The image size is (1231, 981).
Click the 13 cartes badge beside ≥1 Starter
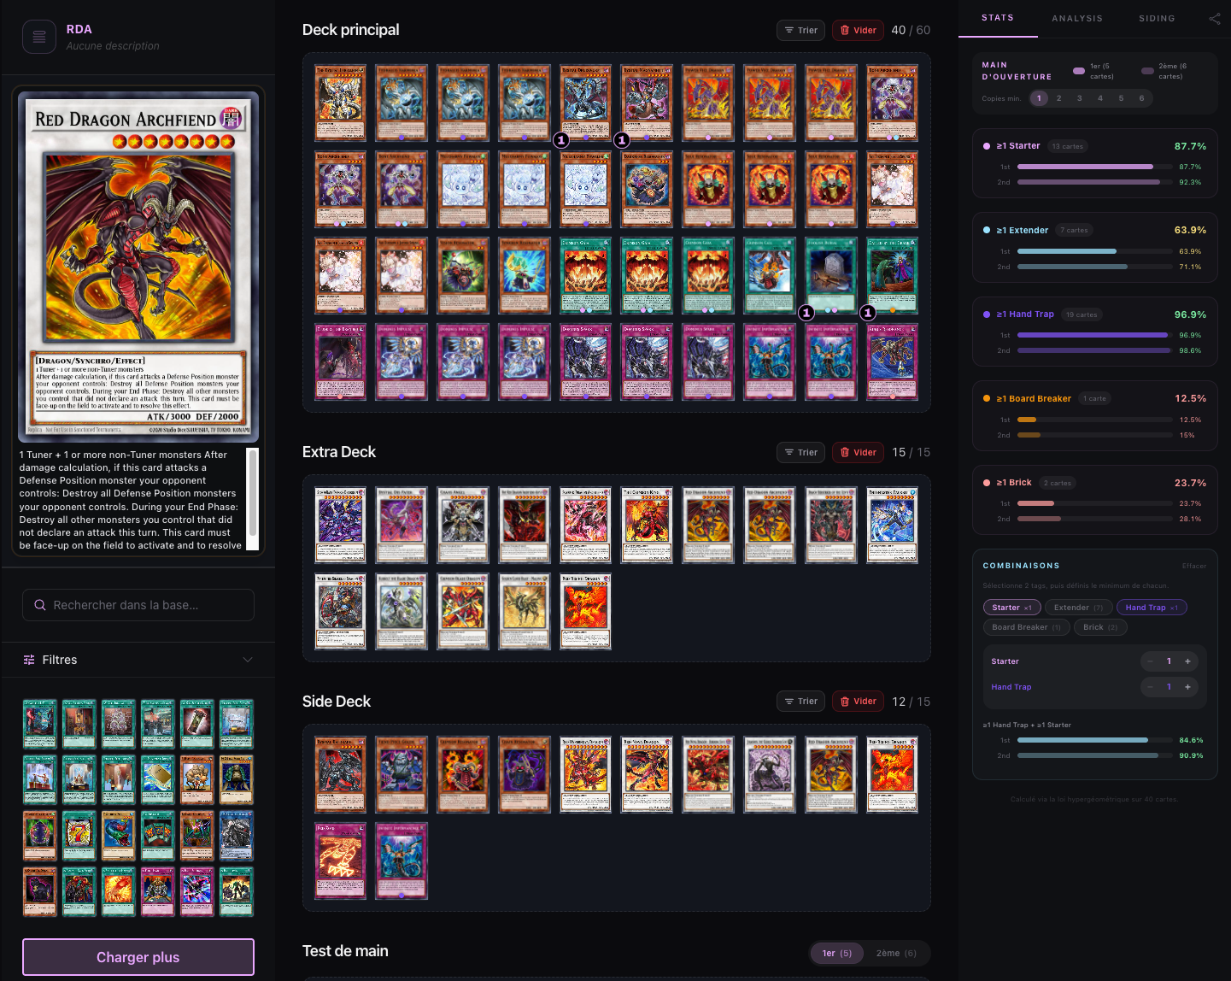(x=1067, y=146)
